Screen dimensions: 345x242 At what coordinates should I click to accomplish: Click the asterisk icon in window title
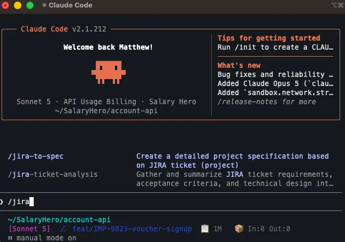[x=44, y=5]
